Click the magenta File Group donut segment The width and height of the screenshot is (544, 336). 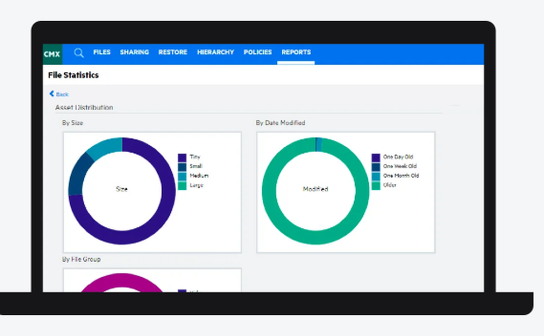pos(121,280)
